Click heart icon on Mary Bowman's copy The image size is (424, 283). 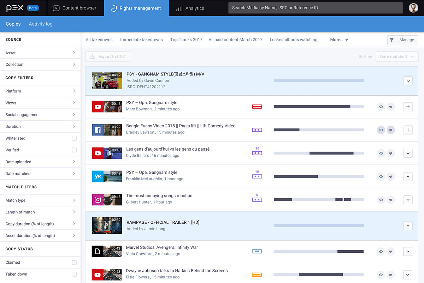pos(390,107)
